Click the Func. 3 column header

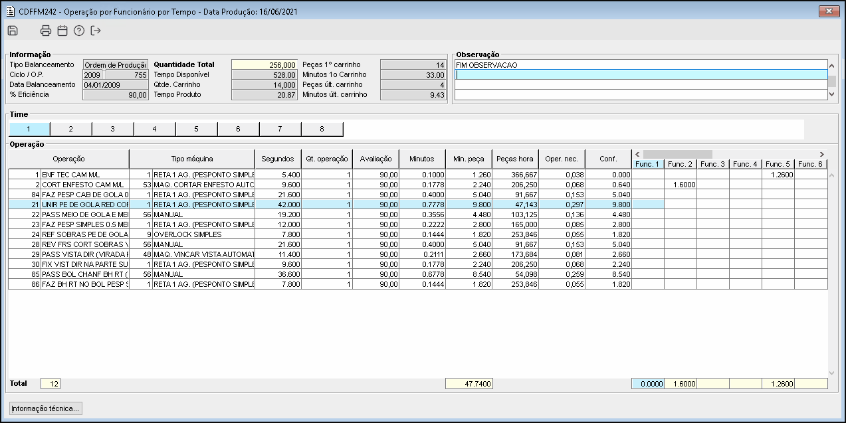click(x=713, y=164)
